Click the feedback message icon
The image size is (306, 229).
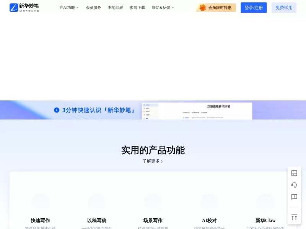click(x=294, y=197)
